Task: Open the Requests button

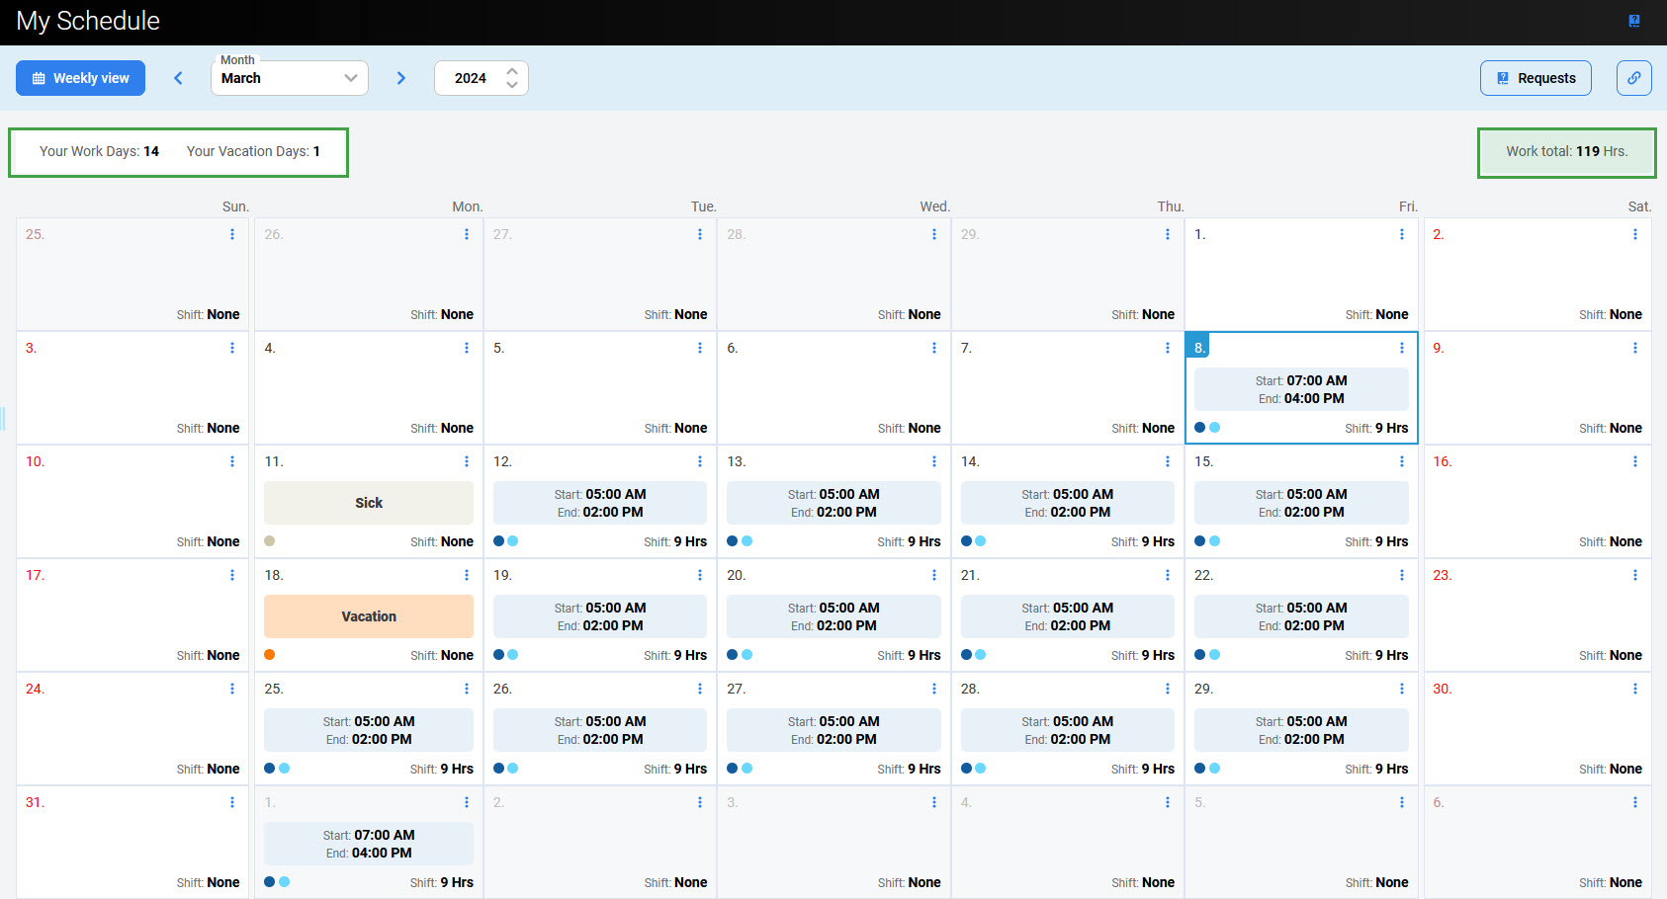Action: point(1535,78)
